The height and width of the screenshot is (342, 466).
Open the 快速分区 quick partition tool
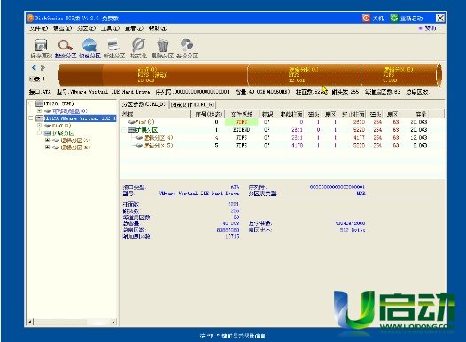89,49
